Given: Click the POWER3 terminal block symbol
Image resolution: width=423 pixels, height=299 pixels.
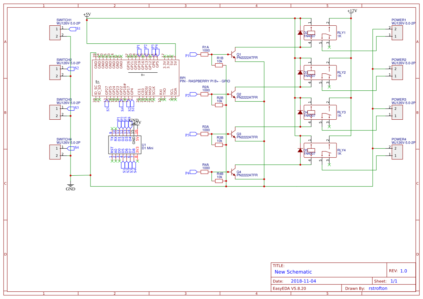Looking at the screenshot, I should [x=397, y=112].
